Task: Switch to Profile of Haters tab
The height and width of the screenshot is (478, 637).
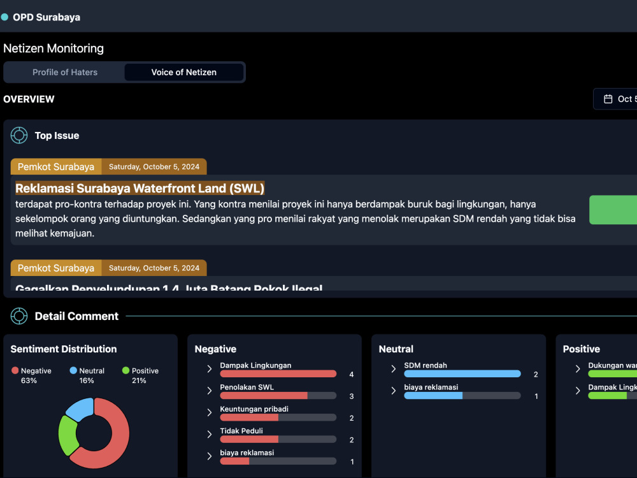Action: point(65,73)
